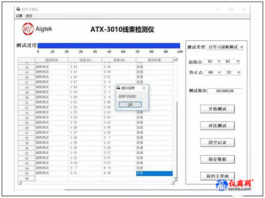Click the 对比测试 button

click(217, 126)
